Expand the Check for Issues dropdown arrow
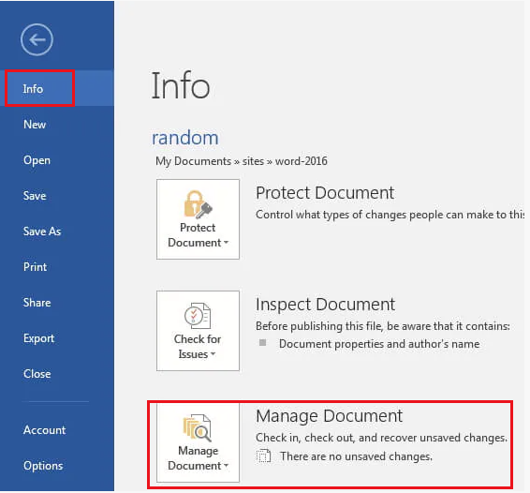 click(x=213, y=354)
